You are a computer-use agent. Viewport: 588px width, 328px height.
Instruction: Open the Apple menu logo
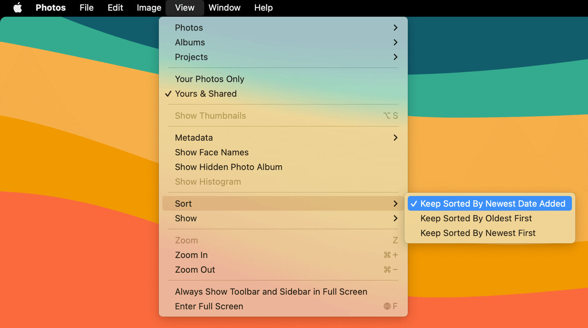tap(18, 8)
